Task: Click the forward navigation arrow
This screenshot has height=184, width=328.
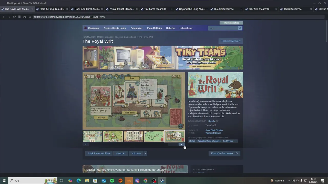Action: tap(9, 17)
